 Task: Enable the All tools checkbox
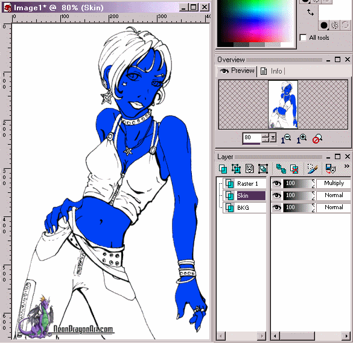click(303, 37)
